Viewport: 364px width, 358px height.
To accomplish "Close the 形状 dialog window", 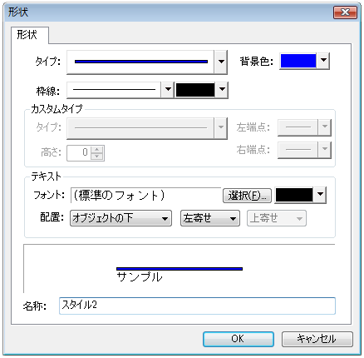I will (345, 12).
